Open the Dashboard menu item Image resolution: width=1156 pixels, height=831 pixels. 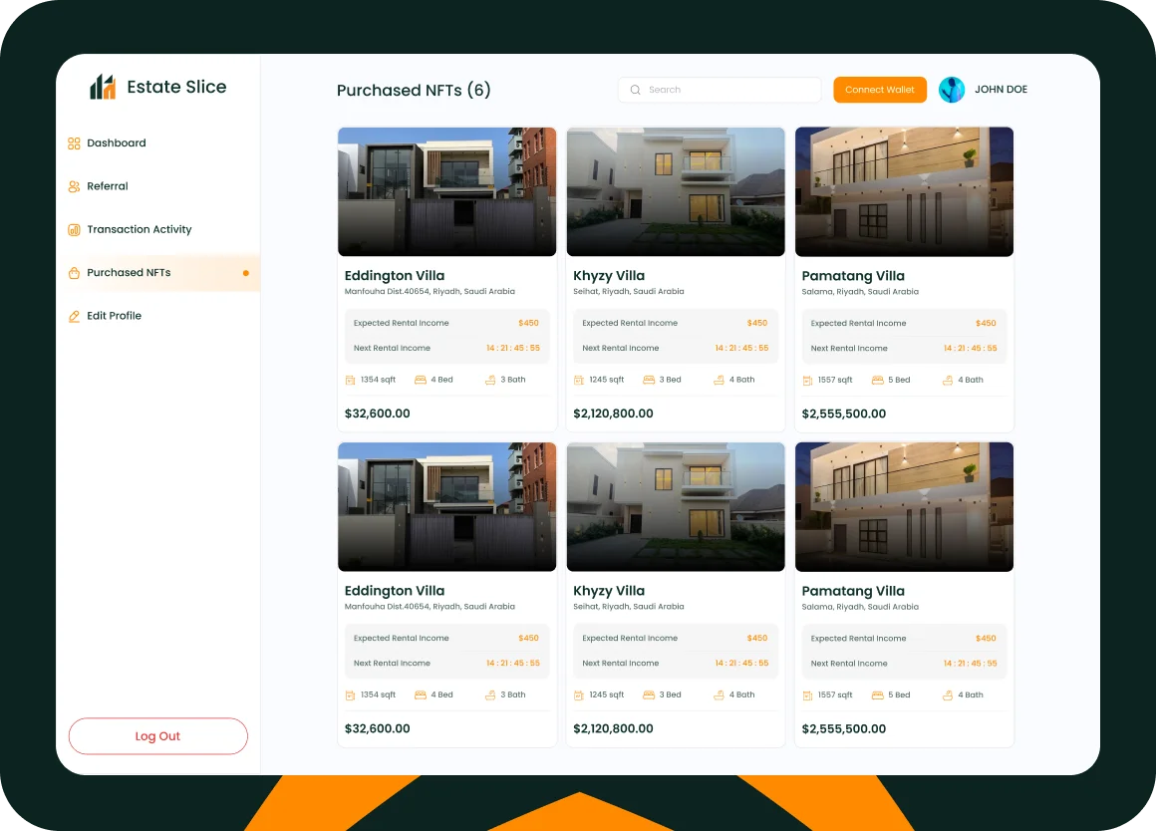(116, 143)
